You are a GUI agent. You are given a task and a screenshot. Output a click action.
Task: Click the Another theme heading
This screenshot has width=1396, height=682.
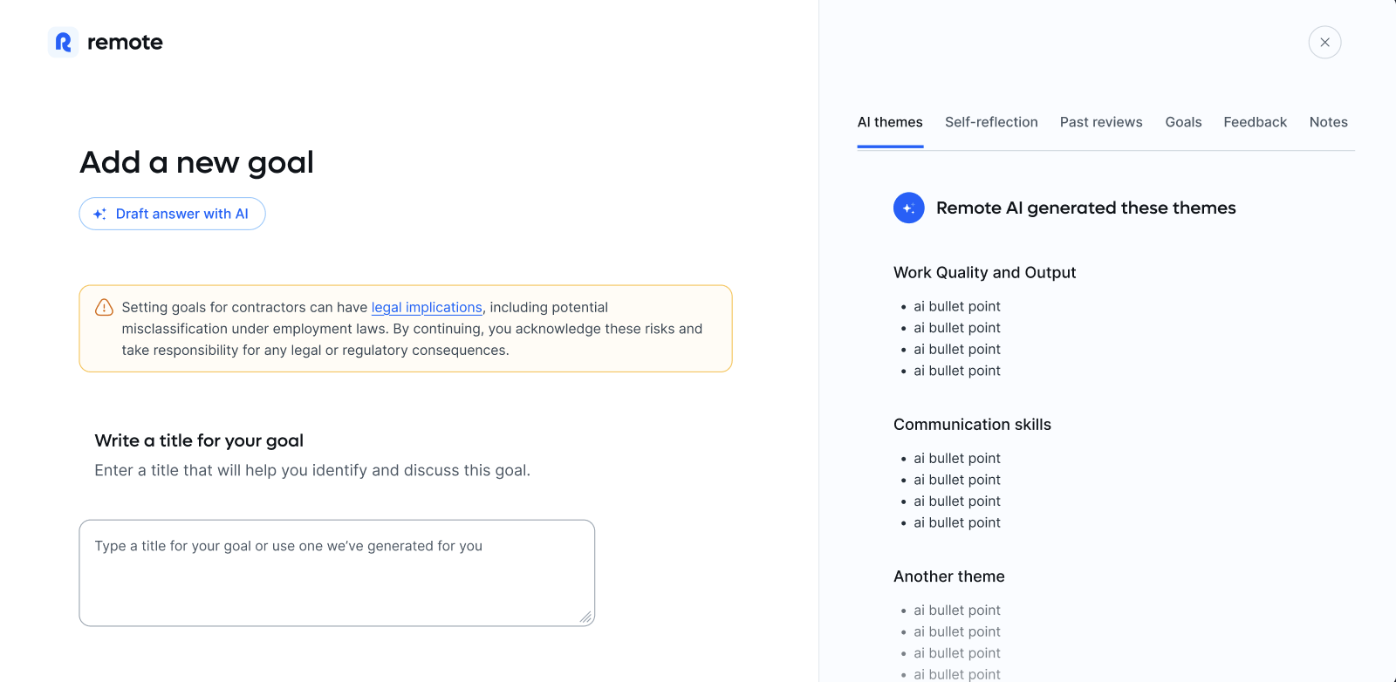[948, 576]
